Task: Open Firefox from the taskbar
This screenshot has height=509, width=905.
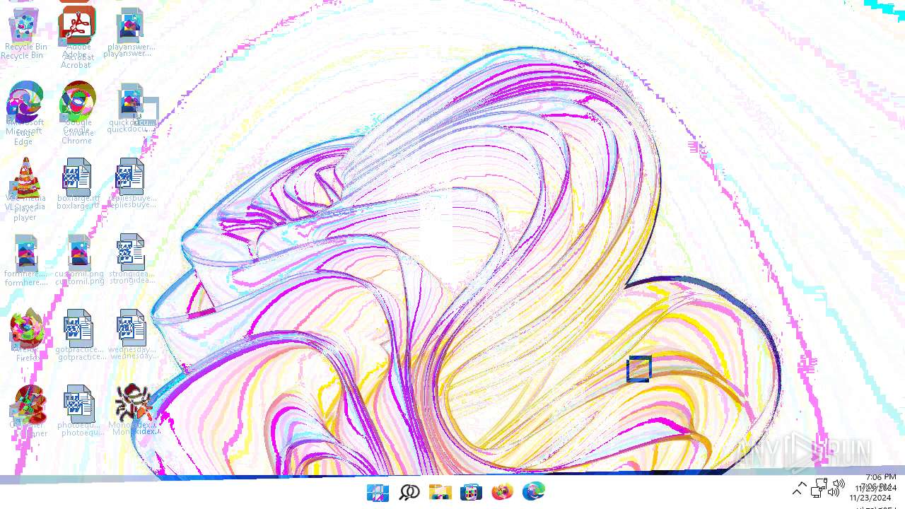Action: (x=502, y=492)
